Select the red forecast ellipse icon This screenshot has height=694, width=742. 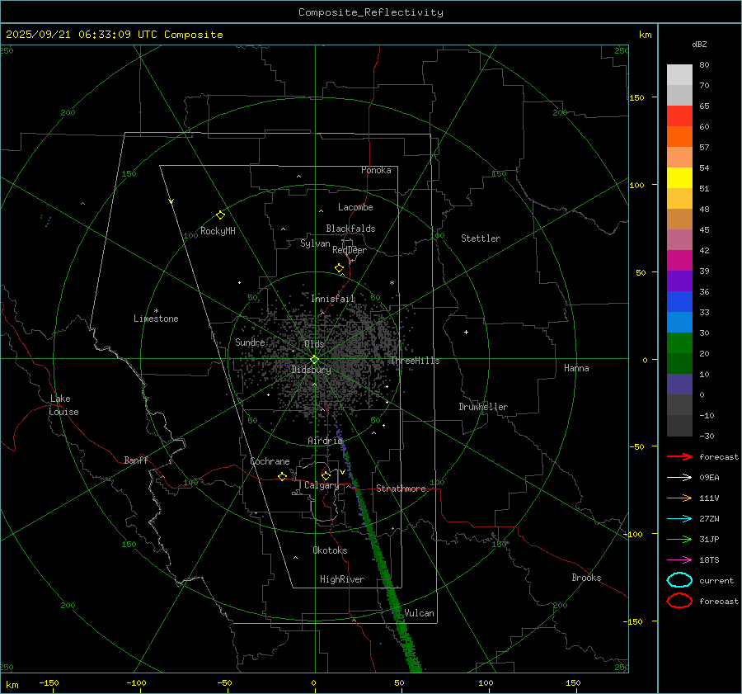[679, 601]
